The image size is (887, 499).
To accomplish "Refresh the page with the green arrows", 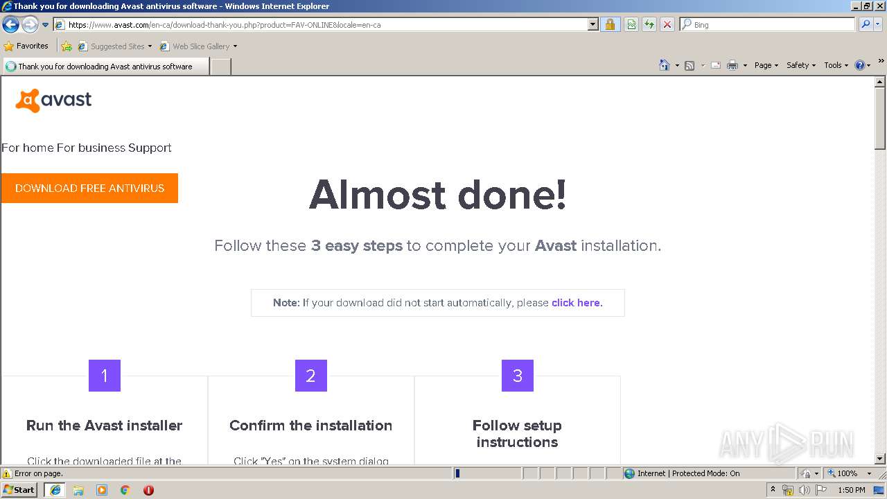I will 649,25.
